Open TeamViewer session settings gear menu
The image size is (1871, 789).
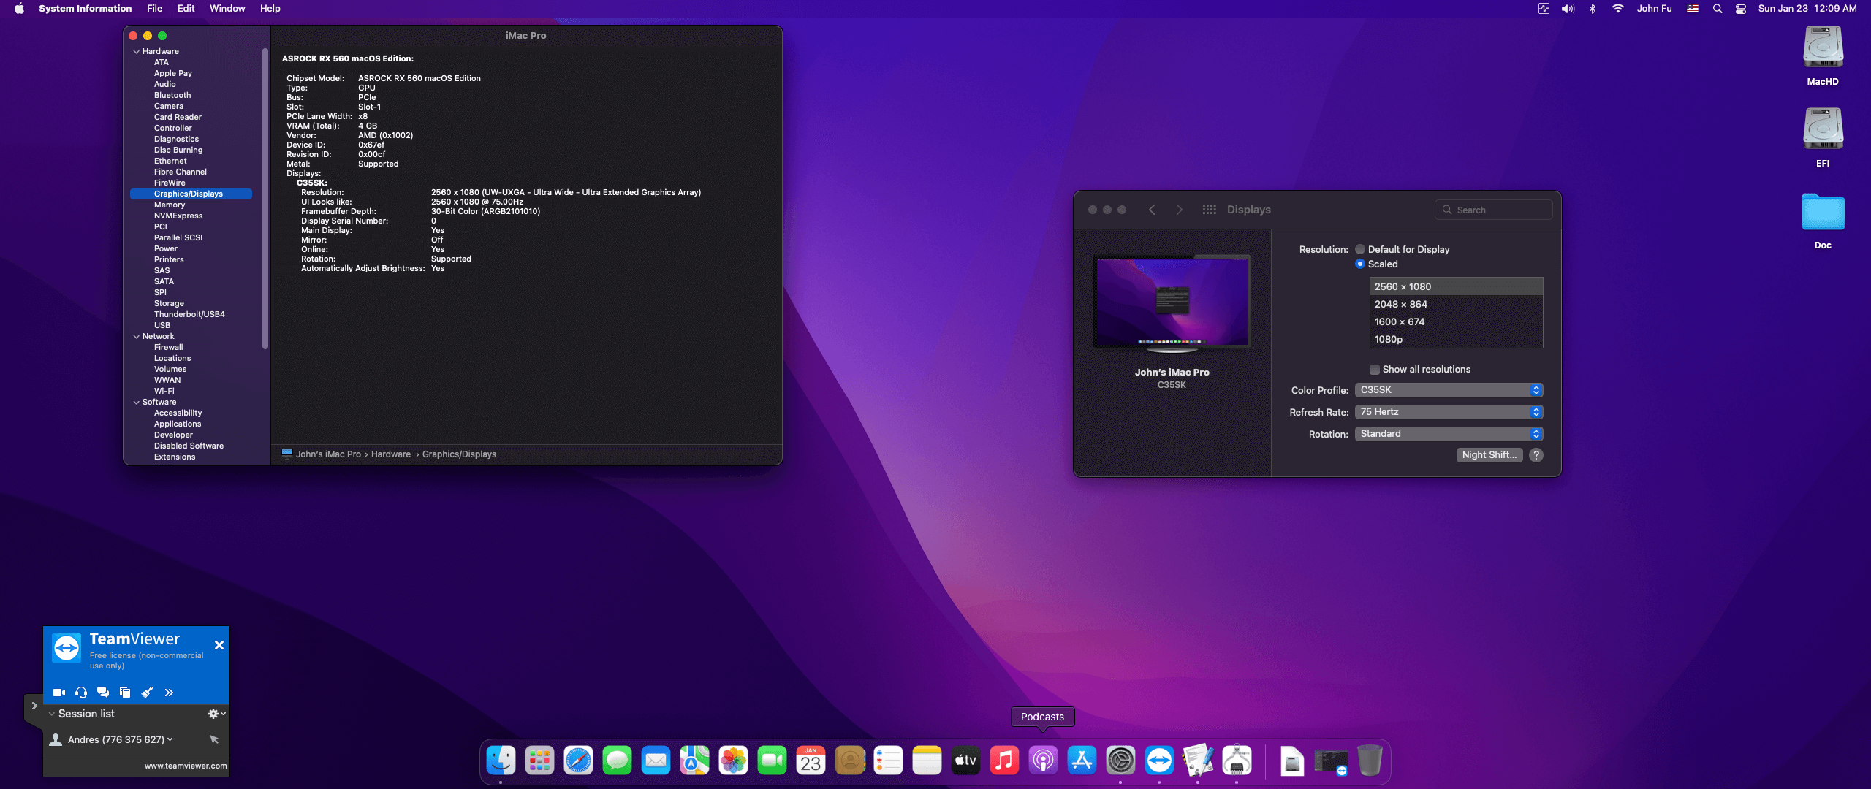tap(216, 714)
